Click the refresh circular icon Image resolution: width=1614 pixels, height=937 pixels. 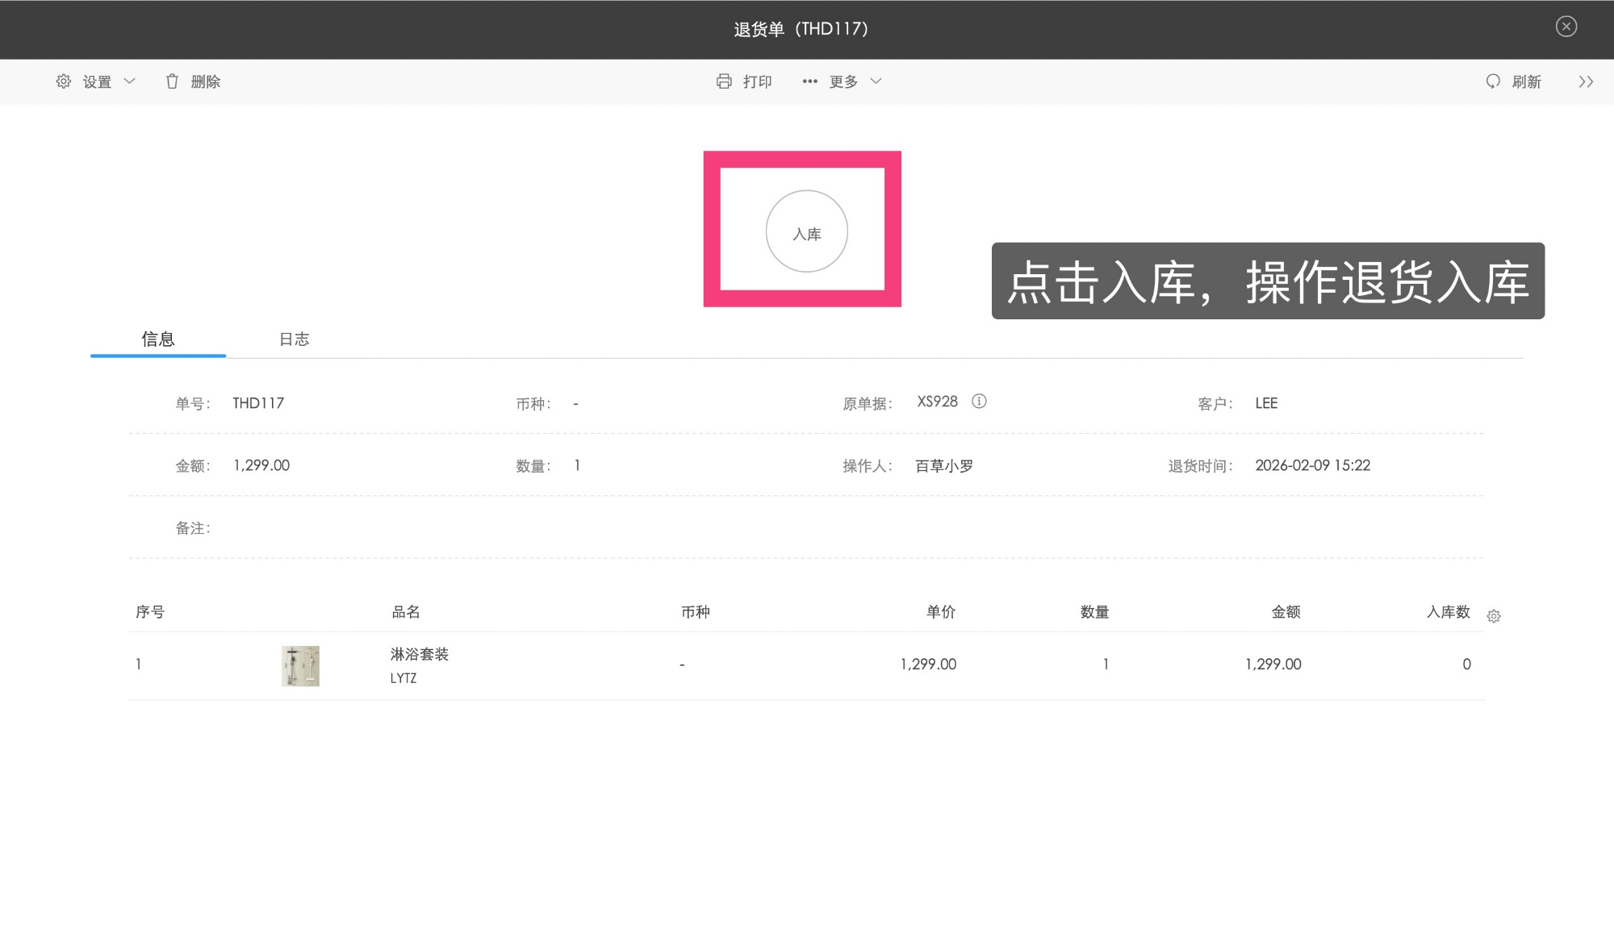(x=1493, y=81)
